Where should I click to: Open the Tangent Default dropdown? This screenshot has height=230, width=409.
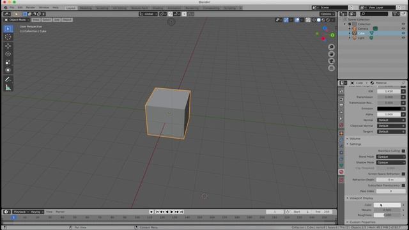click(391, 132)
